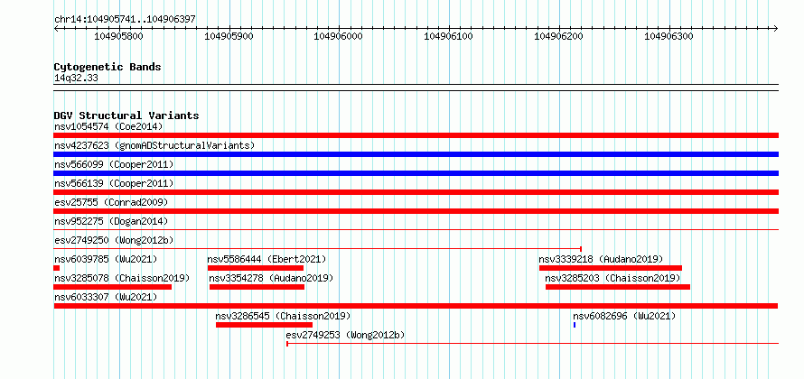
Task: Click the red bar of nsv566139
Action: (x=416, y=192)
